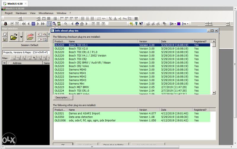Image resolution: width=237 pixels, height=149 pixels.
Task: Open the Miscellanous menu
Action: pos(46,13)
